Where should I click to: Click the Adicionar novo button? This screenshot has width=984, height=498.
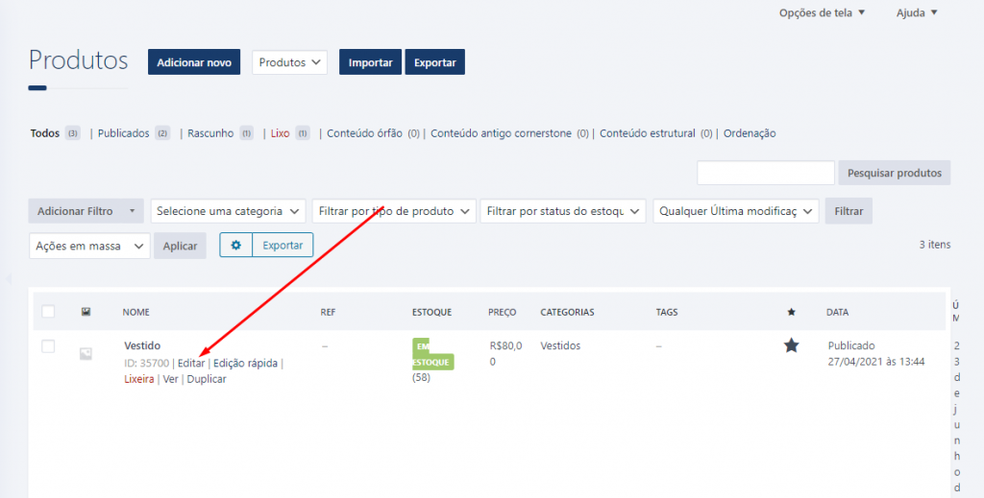click(x=194, y=62)
